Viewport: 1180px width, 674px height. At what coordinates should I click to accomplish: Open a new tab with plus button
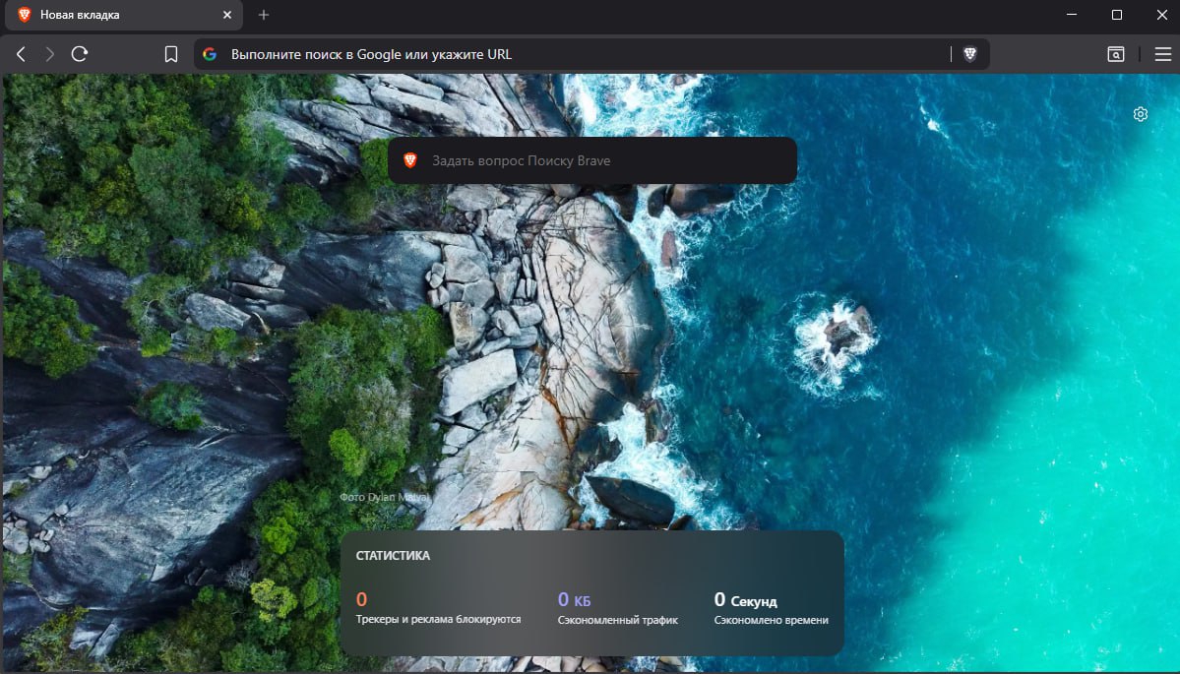264,15
